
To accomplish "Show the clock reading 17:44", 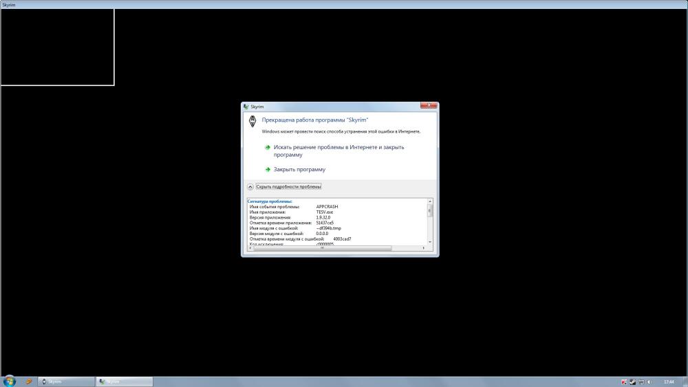I will click(x=669, y=382).
